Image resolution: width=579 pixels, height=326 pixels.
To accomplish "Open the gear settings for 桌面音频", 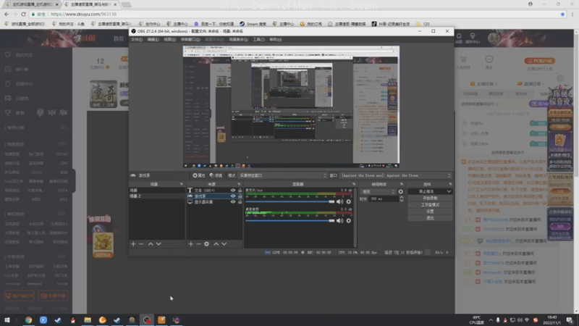I will click(349, 221).
